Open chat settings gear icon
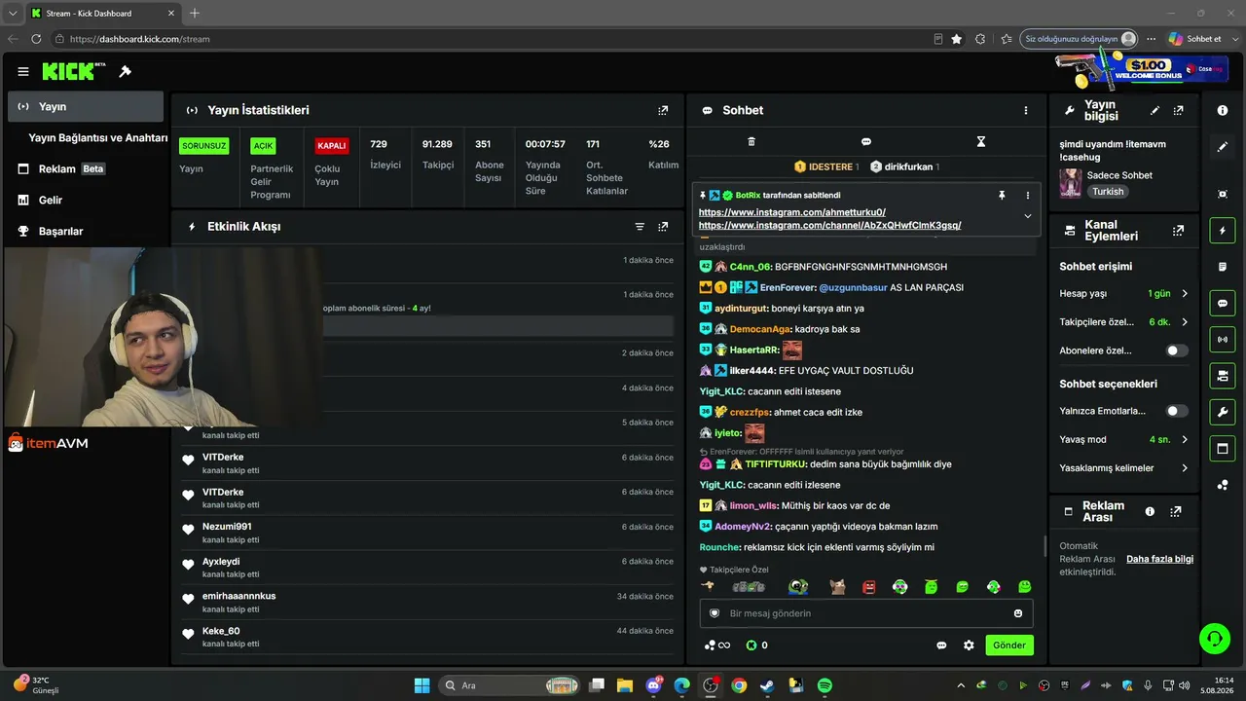 pos(969,646)
